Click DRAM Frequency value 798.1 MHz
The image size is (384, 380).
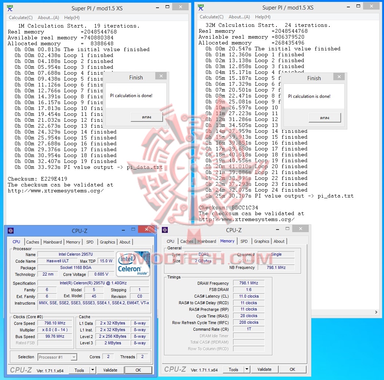249,283
